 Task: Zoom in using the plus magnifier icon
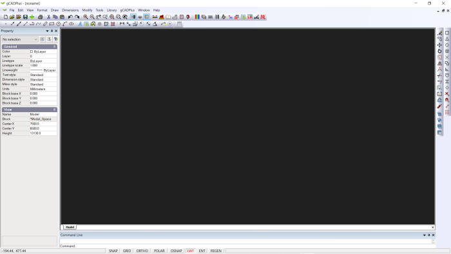coord(86,17)
